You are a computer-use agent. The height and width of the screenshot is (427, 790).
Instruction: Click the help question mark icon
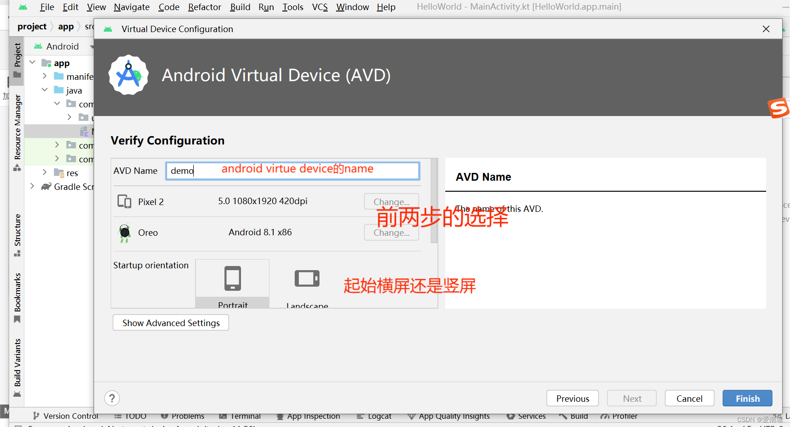pyautogui.click(x=112, y=398)
